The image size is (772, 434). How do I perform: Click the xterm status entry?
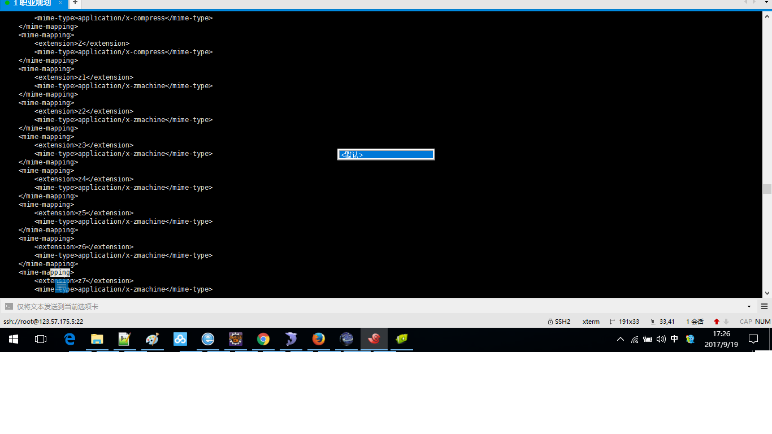591,322
